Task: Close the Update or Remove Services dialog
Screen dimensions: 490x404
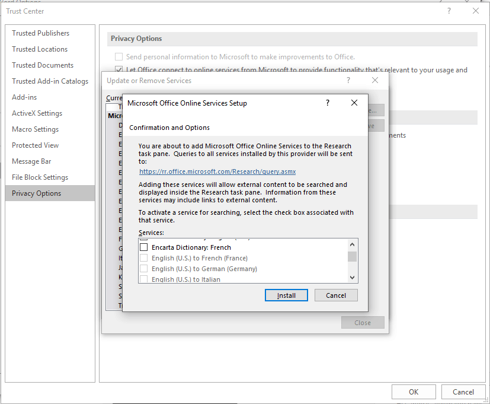Action: 375,80
